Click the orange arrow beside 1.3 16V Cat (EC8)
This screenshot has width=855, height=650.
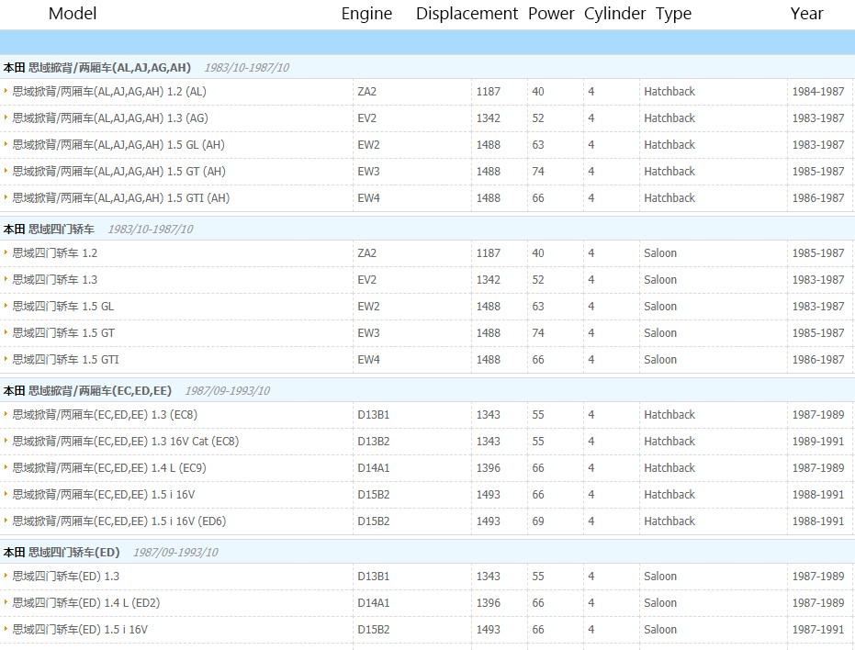tap(6, 441)
